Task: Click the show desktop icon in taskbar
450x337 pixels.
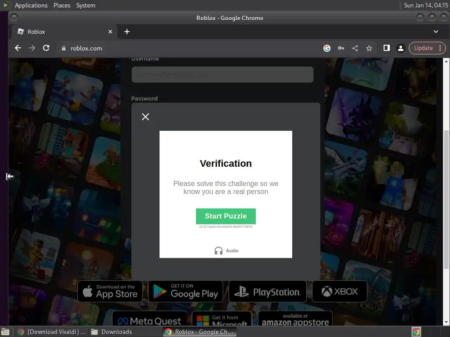Action: 5,332
